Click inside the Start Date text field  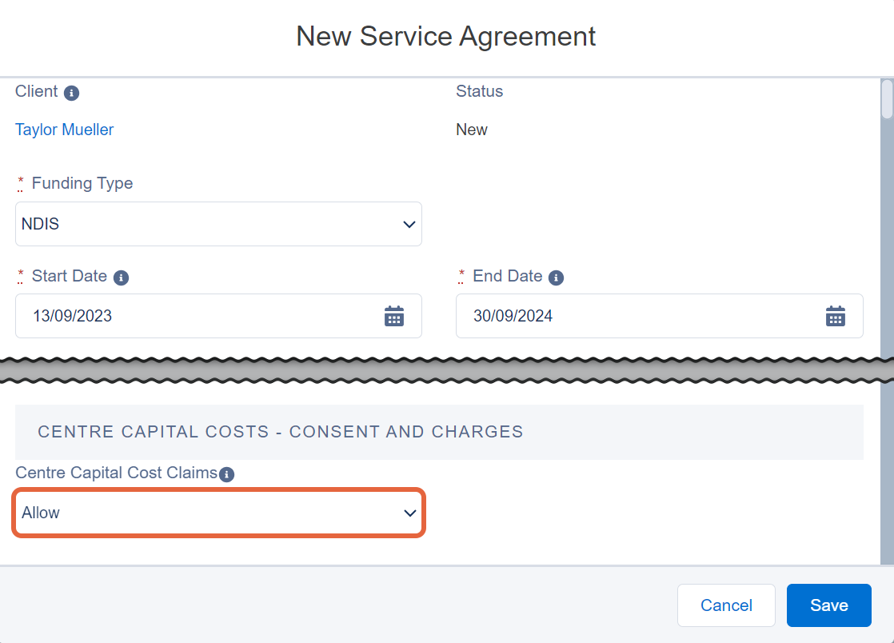[x=200, y=316]
